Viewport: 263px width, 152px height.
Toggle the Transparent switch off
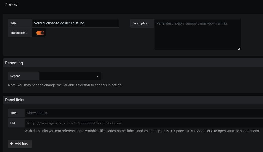[40, 33]
